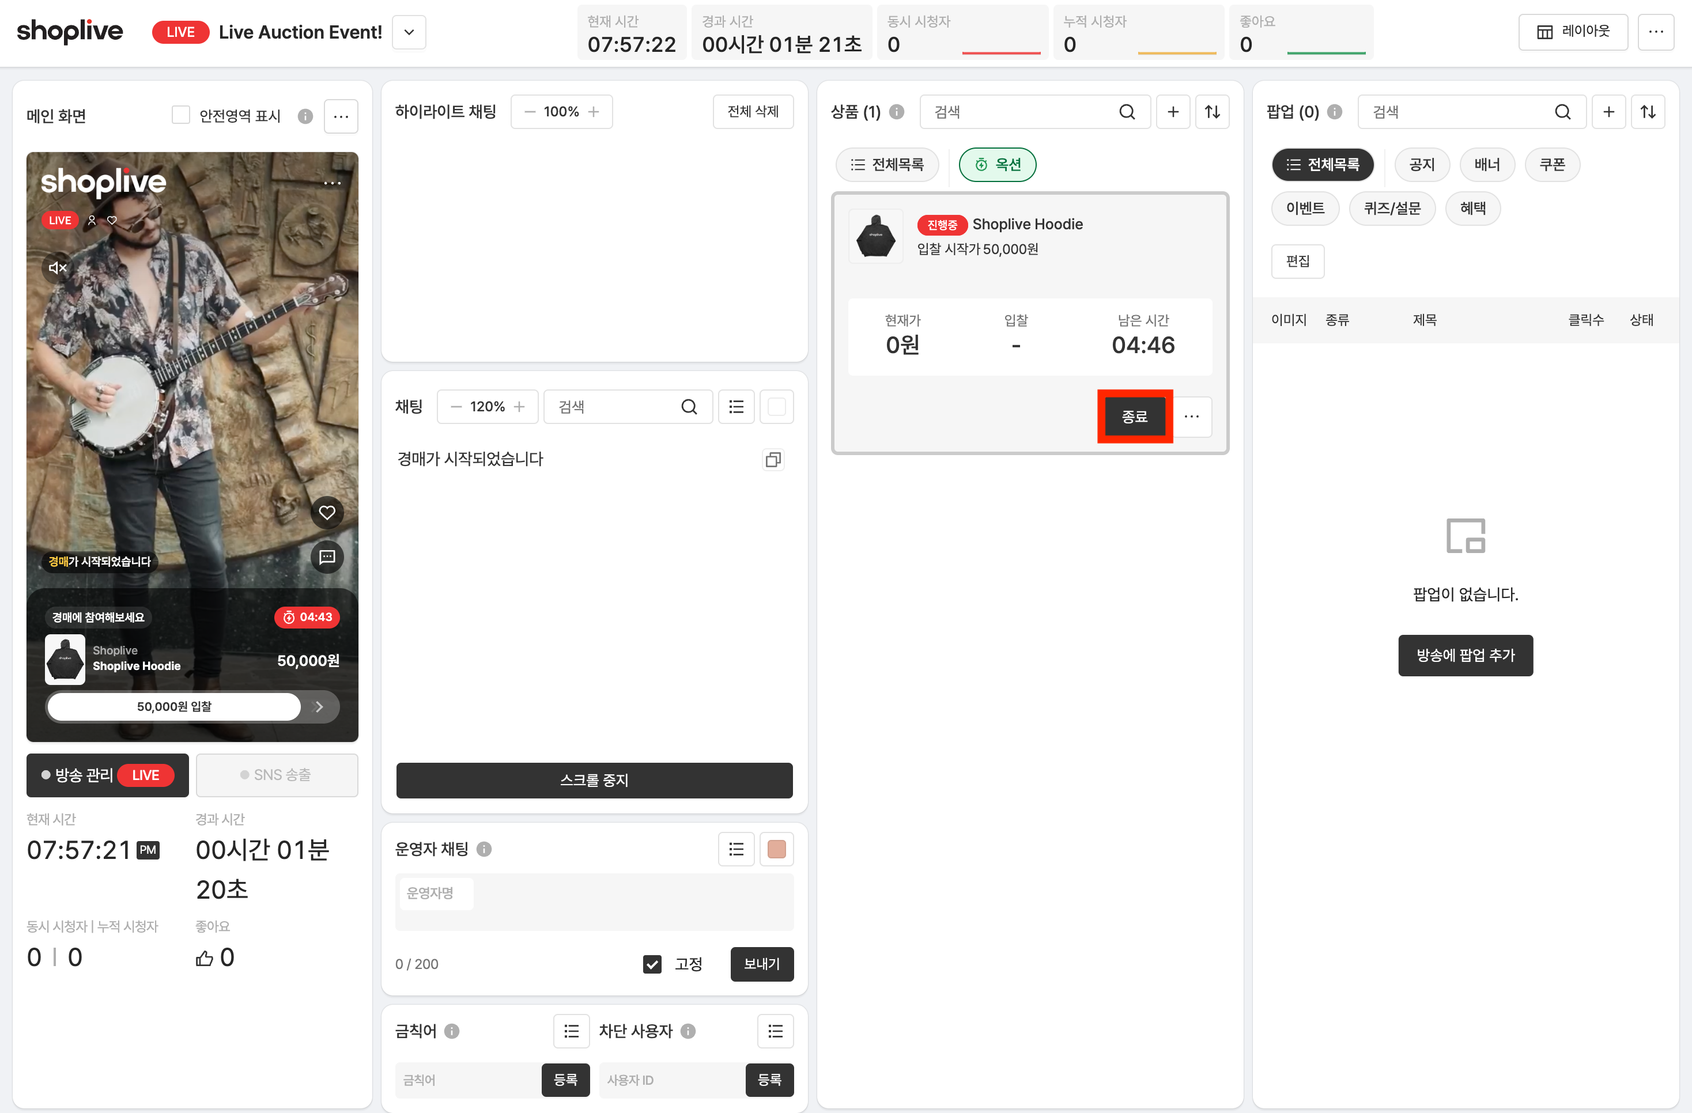Click the 보내기 send button
Screen dimensions: 1692x1113
tap(761, 964)
